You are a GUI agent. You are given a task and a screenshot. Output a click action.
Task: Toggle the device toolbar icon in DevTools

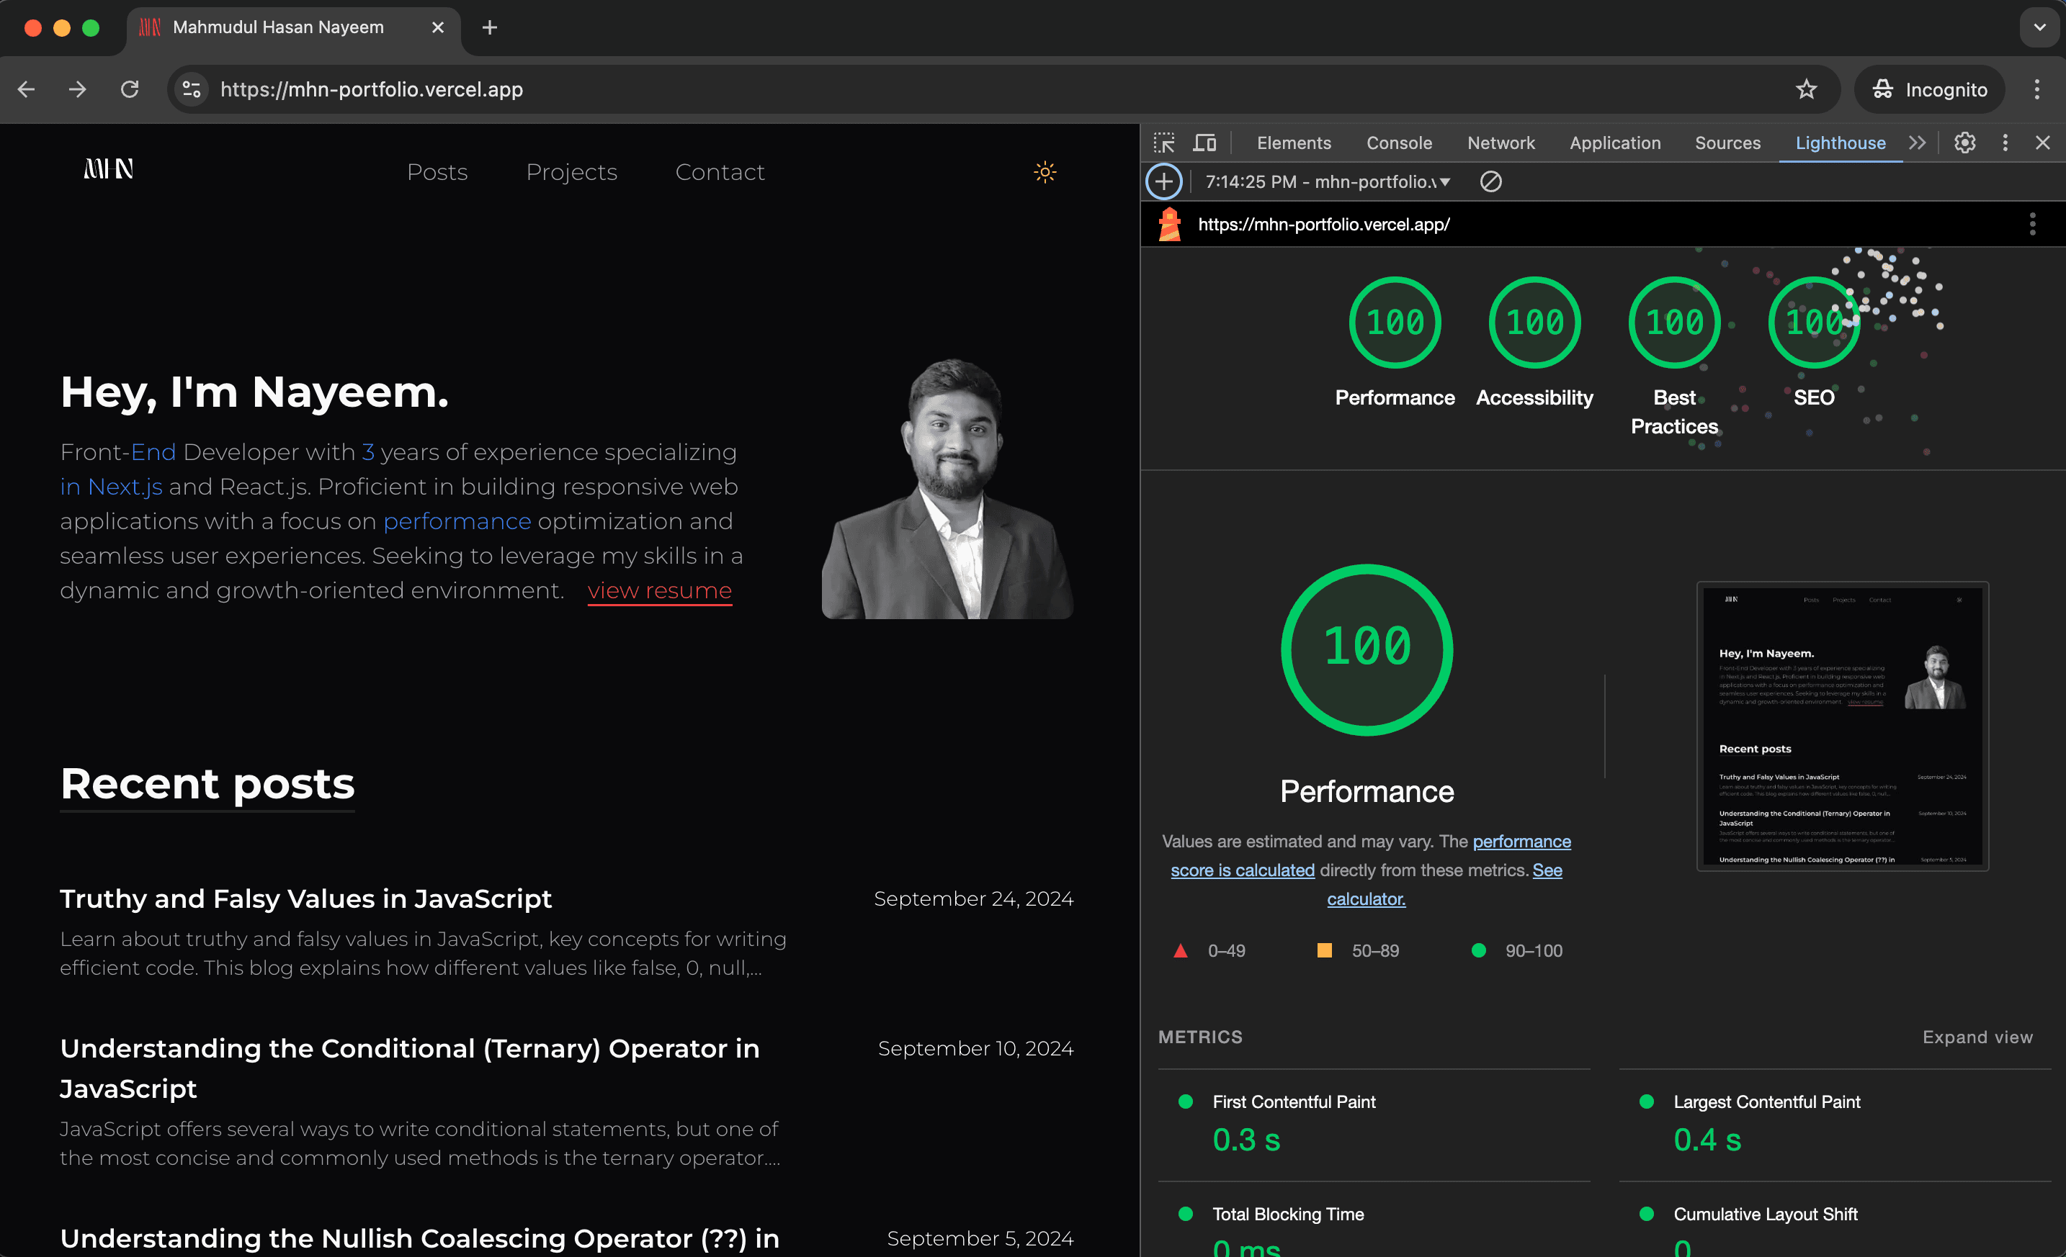click(x=1204, y=143)
